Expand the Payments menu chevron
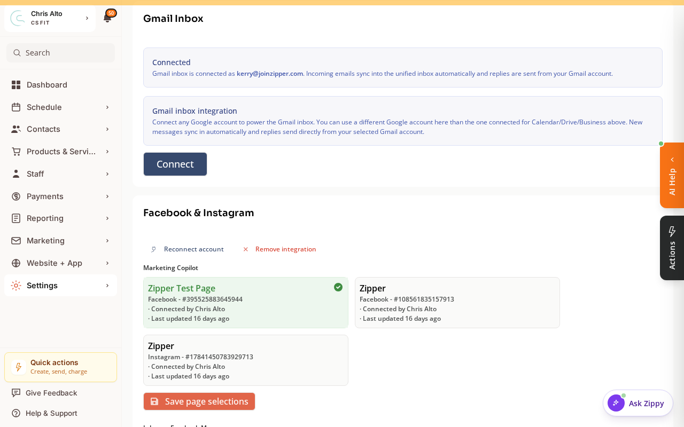Viewport: 684px width, 427px height. tap(107, 196)
